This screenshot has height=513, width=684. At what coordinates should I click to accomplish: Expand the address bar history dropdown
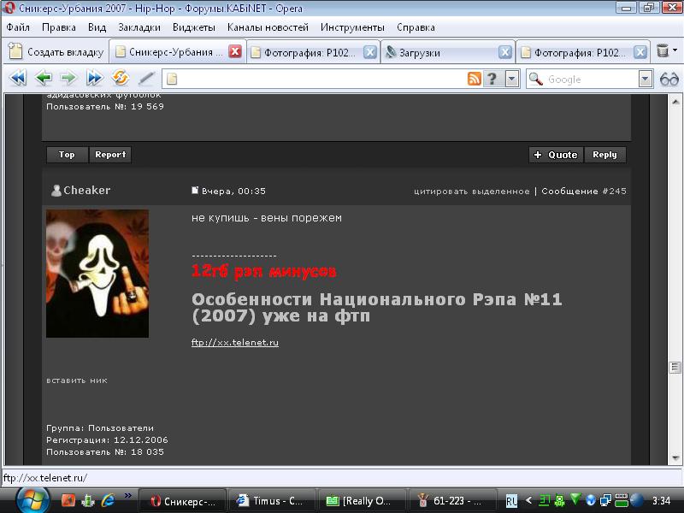(511, 79)
